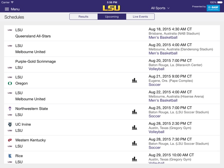Open Men's Basketball link for Aug 22 game
Viewport: 224px width, 168px height.
coord(163,100)
